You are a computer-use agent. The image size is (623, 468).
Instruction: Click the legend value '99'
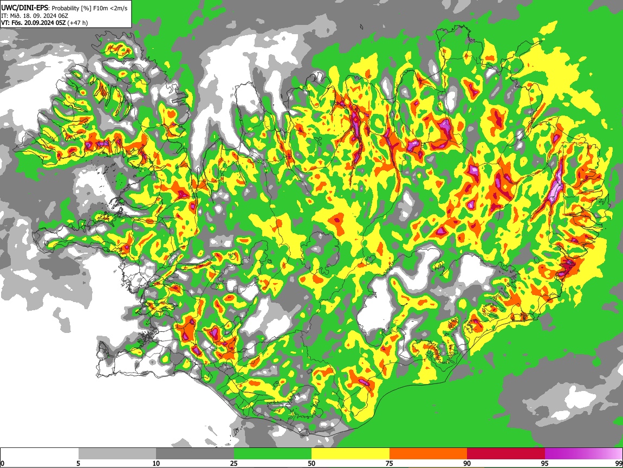[x=618, y=463]
